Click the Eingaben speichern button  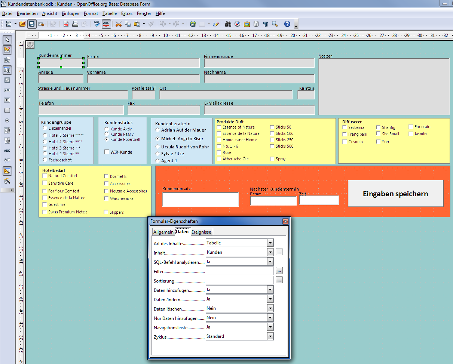395,194
